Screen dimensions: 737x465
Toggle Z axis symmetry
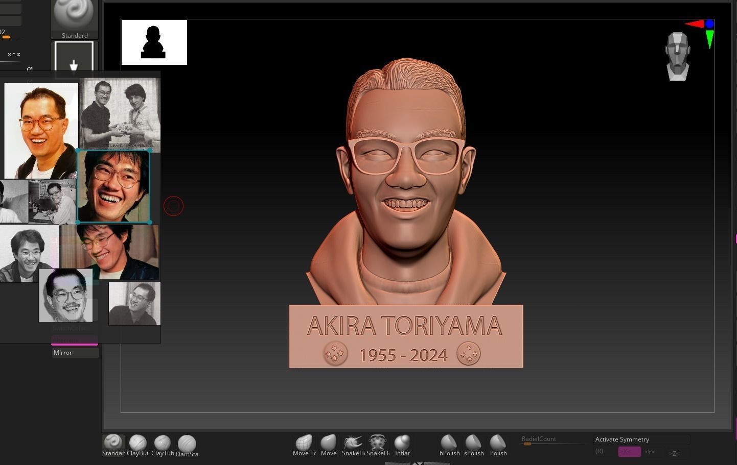pos(674,453)
